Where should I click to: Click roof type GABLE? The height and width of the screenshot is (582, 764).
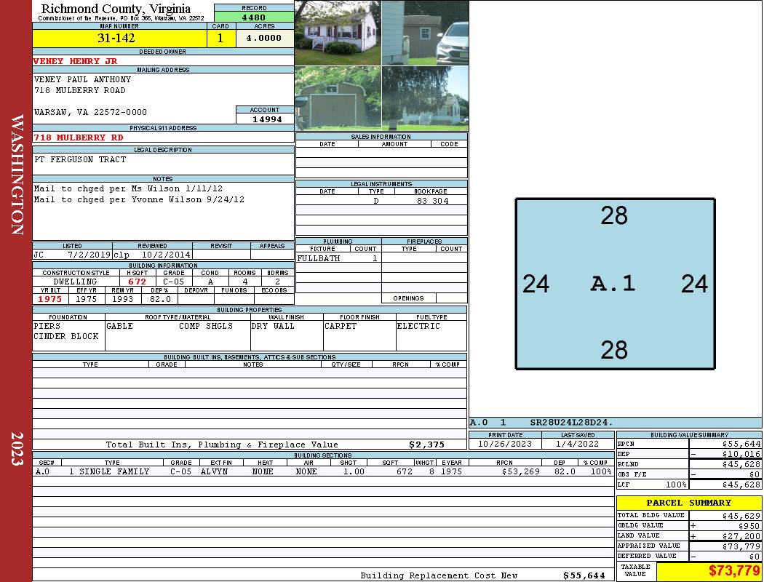tap(119, 327)
